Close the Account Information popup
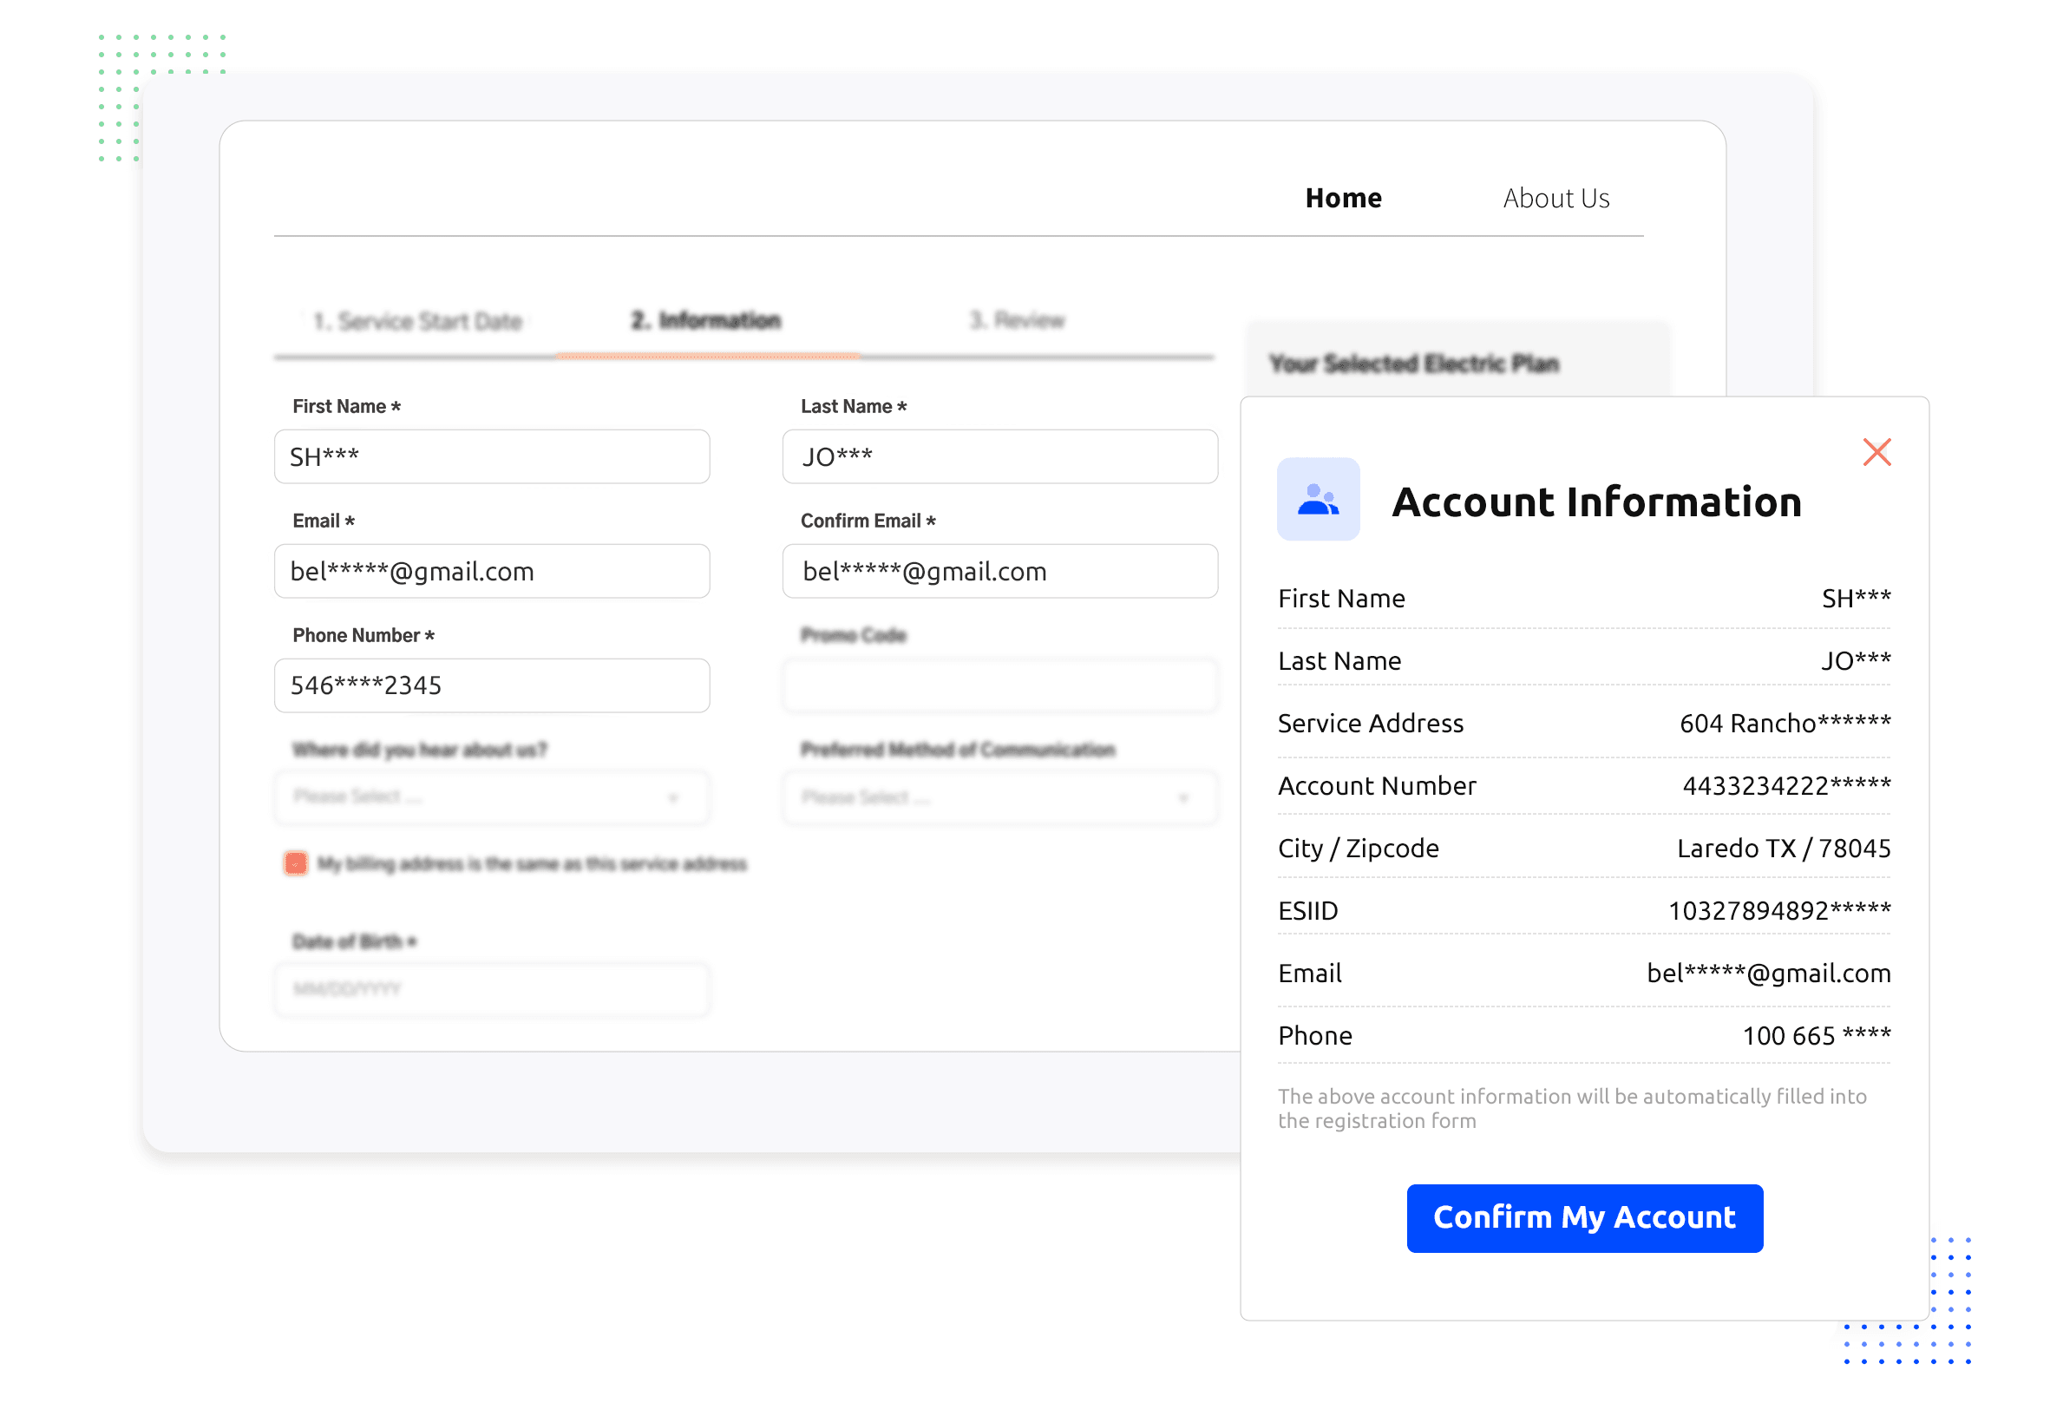Viewport: 2063px width, 1416px height. click(1876, 452)
